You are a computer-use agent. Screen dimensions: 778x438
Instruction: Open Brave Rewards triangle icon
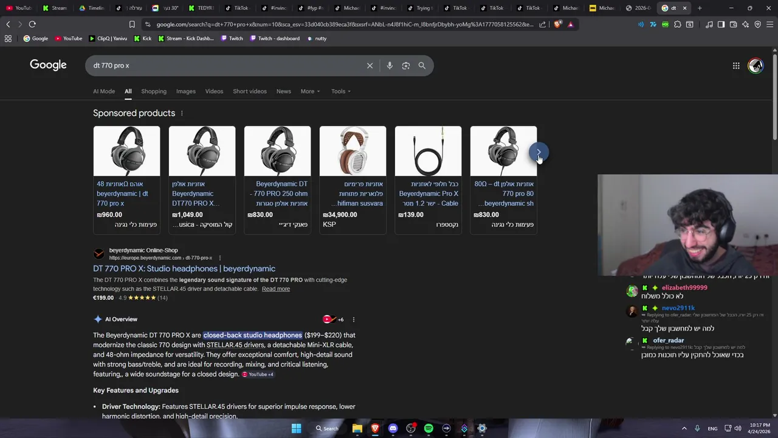570,24
